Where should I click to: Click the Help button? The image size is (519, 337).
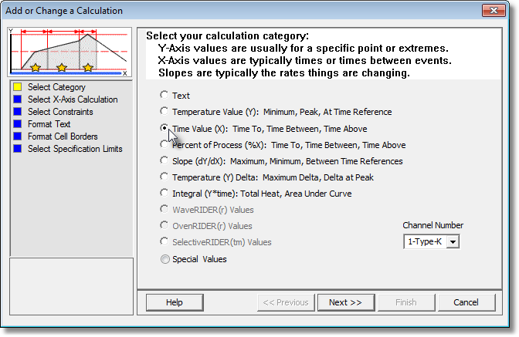pos(175,302)
